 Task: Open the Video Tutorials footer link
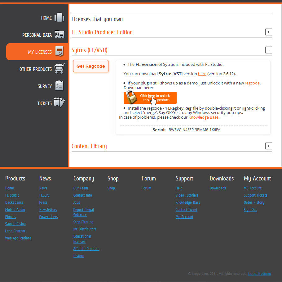(187, 195)
